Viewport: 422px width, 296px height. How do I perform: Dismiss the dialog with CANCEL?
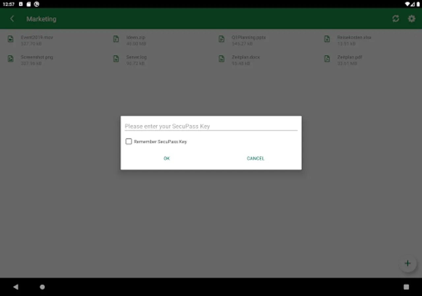(256, 158)
